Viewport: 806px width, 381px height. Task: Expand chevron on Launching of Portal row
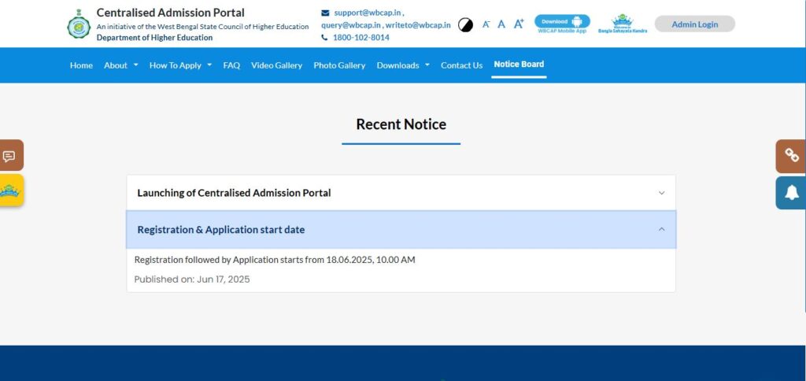pyautogui.click(x=661, y=193)
